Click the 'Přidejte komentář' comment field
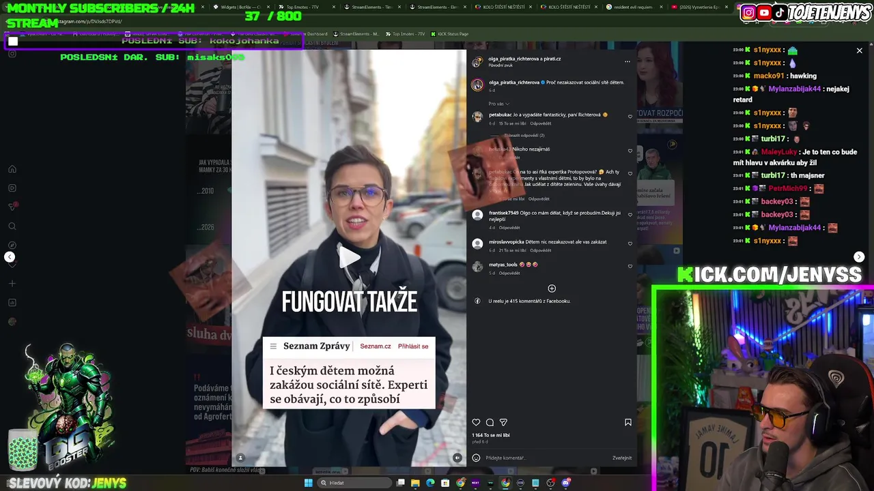874x491 pixels. click(546, 458)
